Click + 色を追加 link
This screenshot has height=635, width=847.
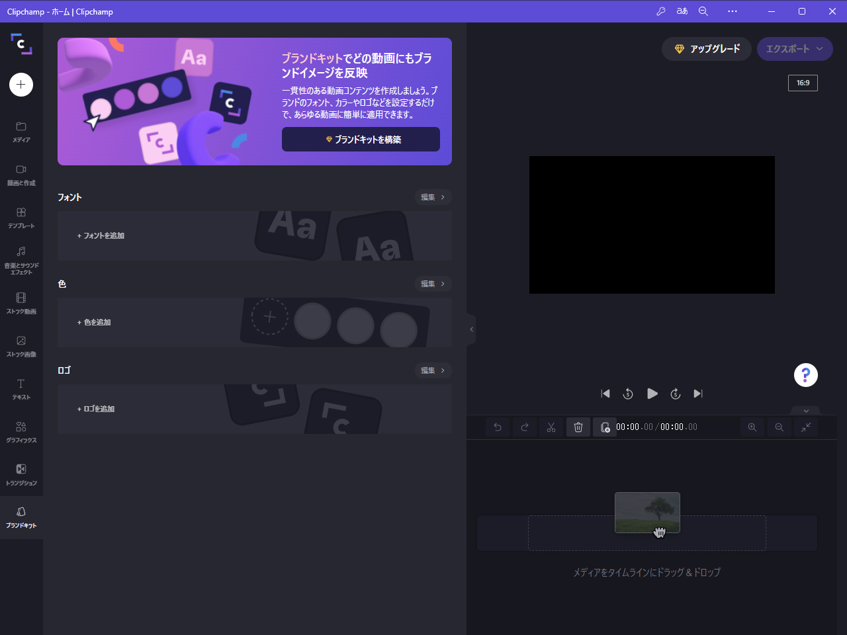(x=94, y=322)
